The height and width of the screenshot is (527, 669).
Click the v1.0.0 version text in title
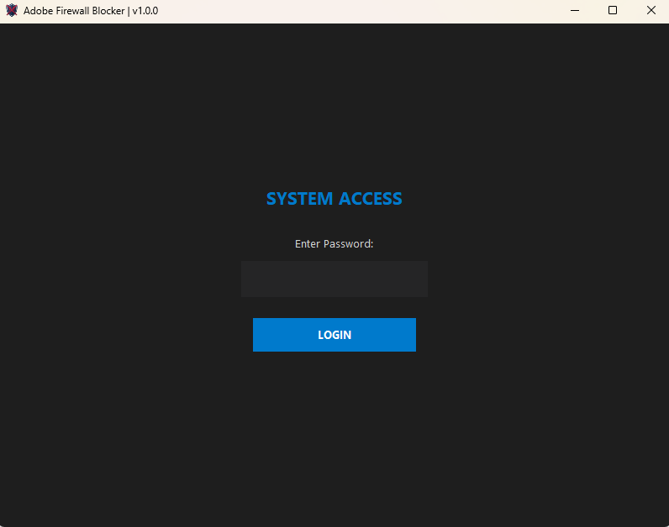[x=145, y=11]
